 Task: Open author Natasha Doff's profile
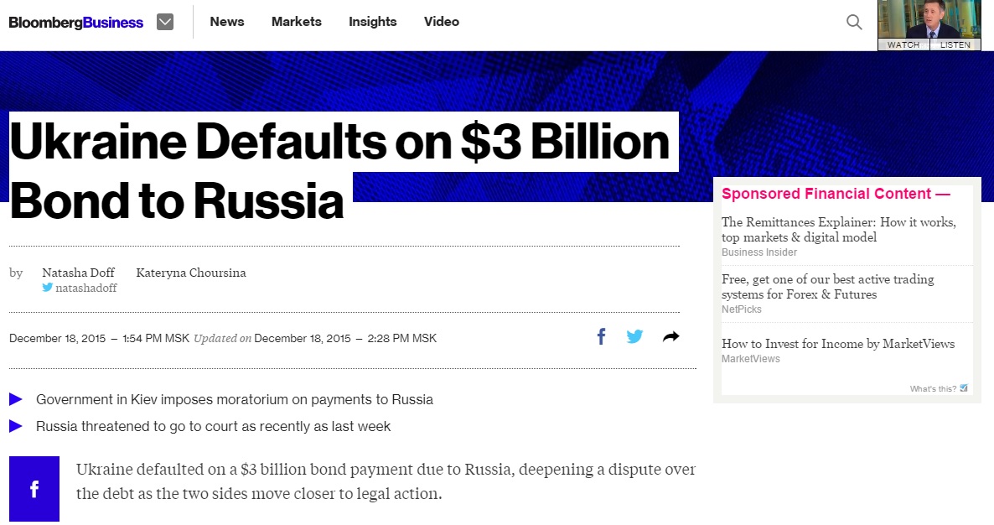click(x=79, y=273)
